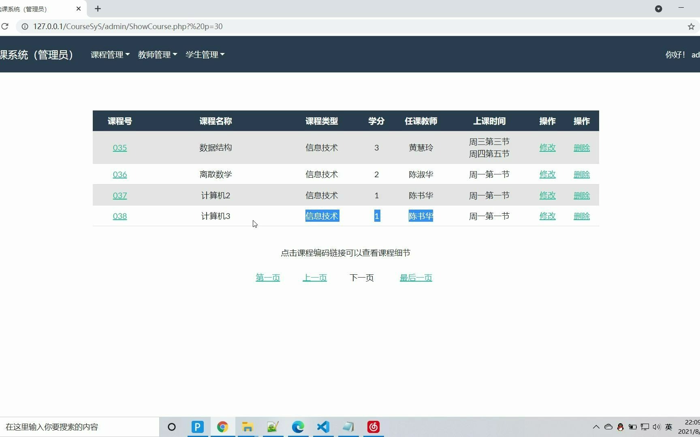The width and height of the screenshot is (700, 437).
Task: Open the QQ penguin tray icon
Action: point(620,427)
